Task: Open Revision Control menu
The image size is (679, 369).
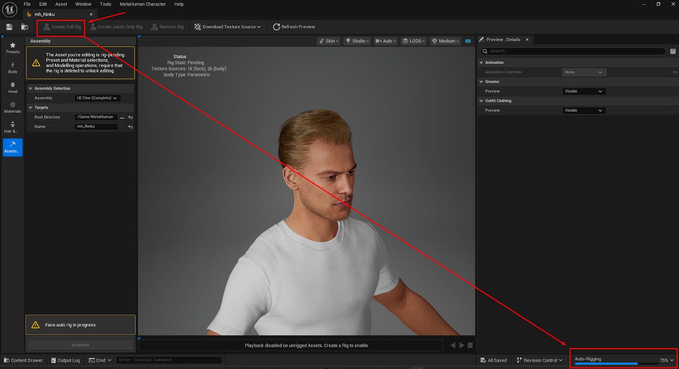Action: point(539,360)
